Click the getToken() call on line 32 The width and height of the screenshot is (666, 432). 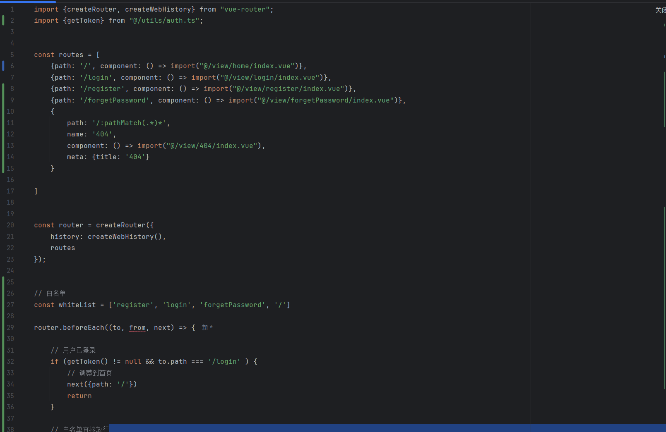click(x=88, y=362)
